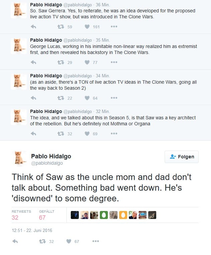
Task: Retweet the tweet with 59 retweets
Action: coord(61,27)
